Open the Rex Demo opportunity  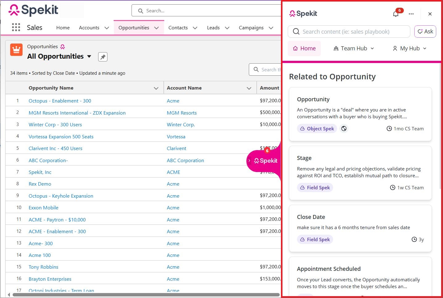pos(40,184)
